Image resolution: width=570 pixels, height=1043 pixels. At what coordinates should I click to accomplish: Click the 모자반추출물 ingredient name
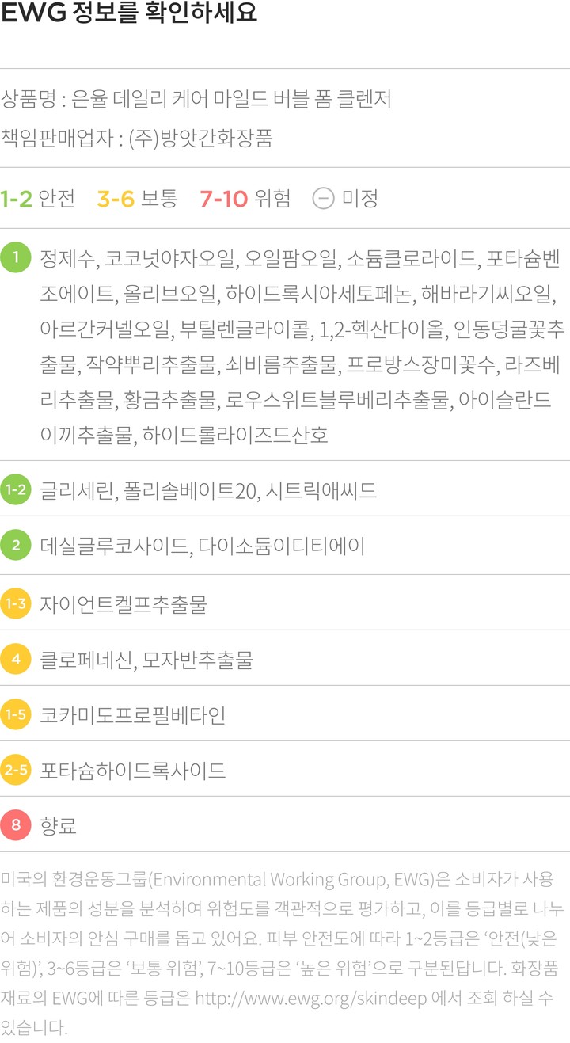(x=197, y=660)
